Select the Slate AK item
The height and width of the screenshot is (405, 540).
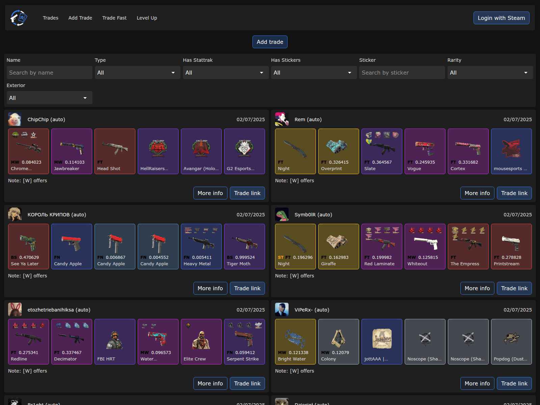(x=382, y=151)
